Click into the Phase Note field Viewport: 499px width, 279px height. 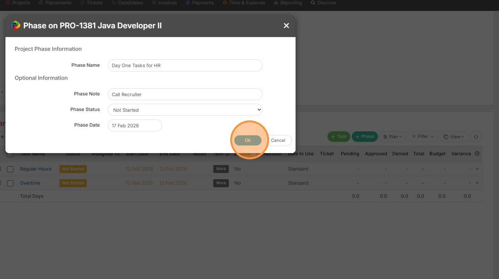(x=185, y=94)
